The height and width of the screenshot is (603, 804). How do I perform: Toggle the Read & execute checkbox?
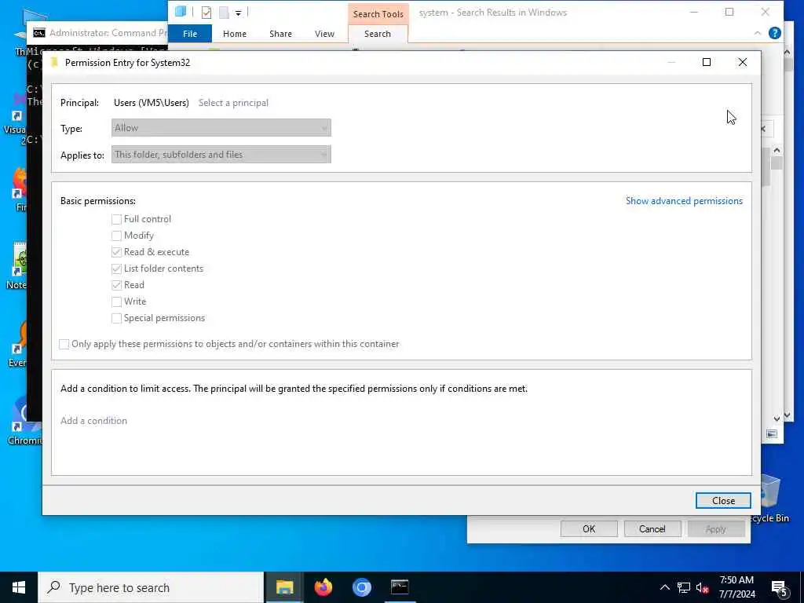[x=116, y=252]
